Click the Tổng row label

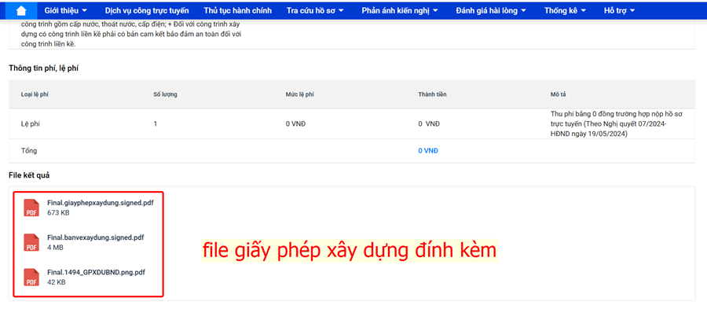point(29,151)
